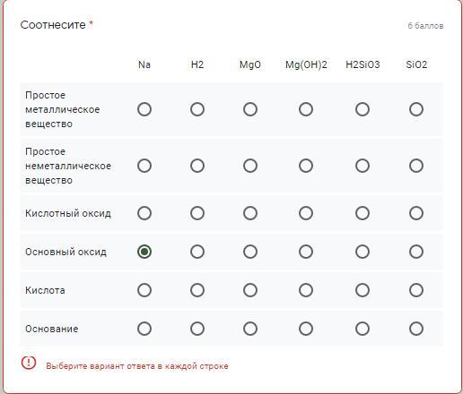
Task: Select Mg(OH)2 for Основание row
Action: click(x=306, y=329)
